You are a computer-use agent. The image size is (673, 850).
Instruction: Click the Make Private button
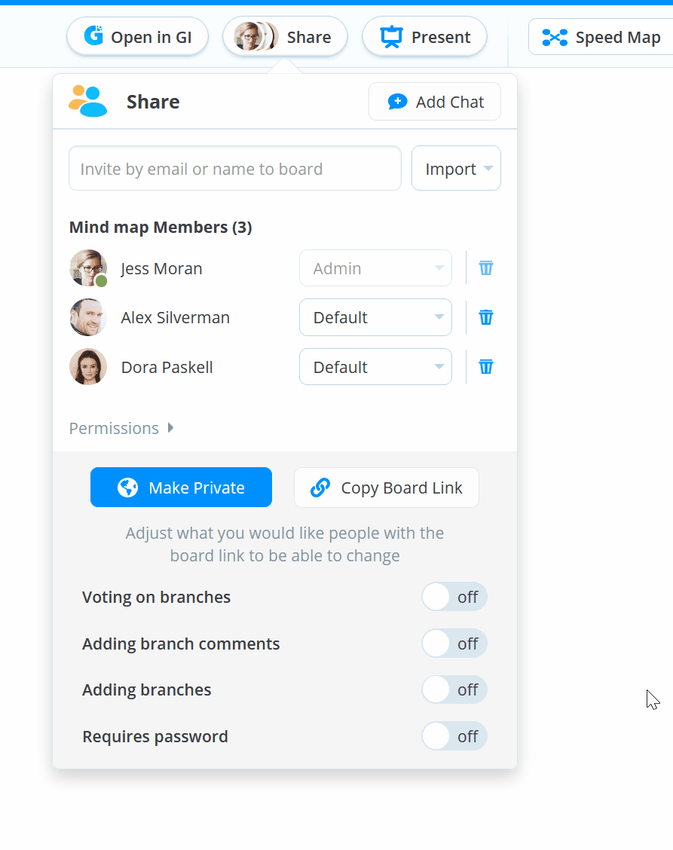click(x=181, y=488)
